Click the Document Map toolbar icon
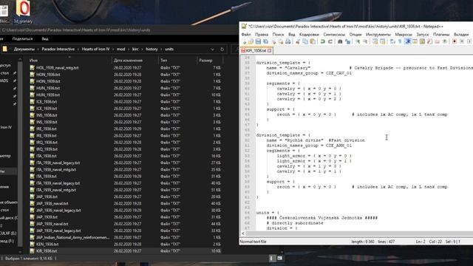The width and height of the screenshot is (473, 266). pyautogui.click(x=422, y=41)
